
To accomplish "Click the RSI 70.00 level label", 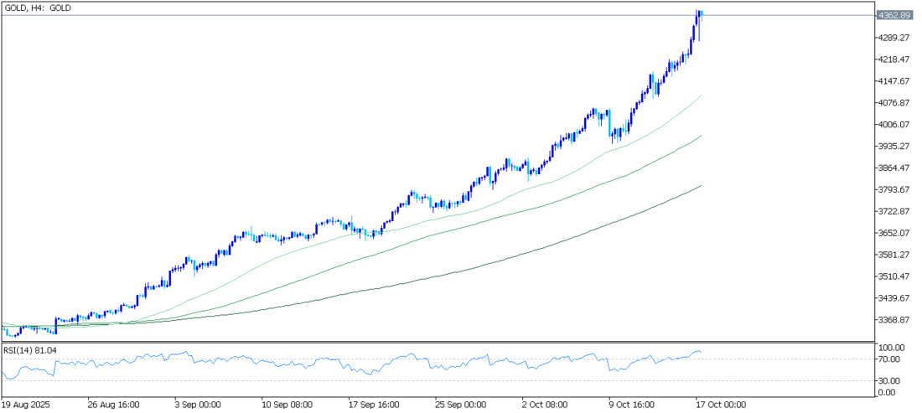I will 889,359.
